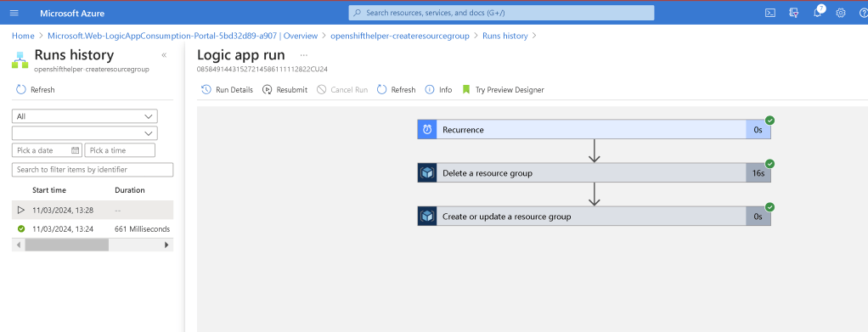Resubmit this logic app run
The width and height of the screenshot is (868, 332).
tap(285, 90)
